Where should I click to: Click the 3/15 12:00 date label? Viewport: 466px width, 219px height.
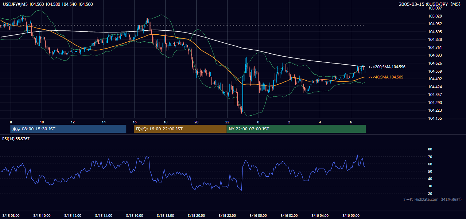point(73,215)
